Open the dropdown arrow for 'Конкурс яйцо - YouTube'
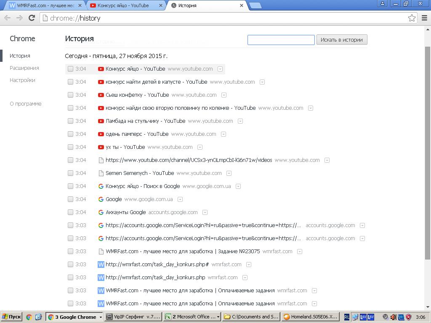 coord(220,69)
